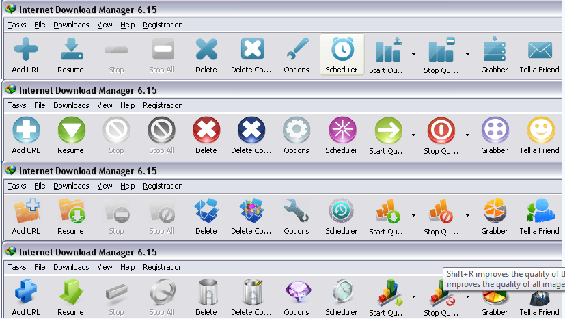The height and width of the screenshot is (319, 565).
Task: Open Options via round gray gear icon
Action: tap(297, 130)
